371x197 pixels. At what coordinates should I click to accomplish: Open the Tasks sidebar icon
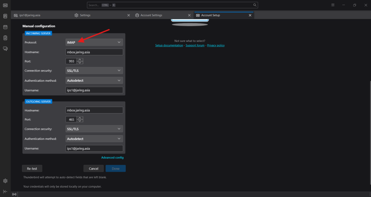point(5,38)
